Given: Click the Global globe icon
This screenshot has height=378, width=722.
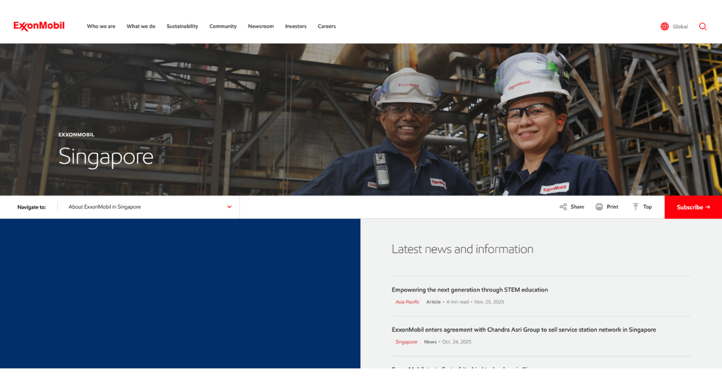Looking at the screenshot, I should (664, 26).
